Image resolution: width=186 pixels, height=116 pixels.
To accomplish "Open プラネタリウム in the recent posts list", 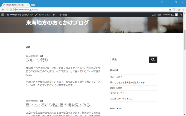I will [x=117, y=93].
